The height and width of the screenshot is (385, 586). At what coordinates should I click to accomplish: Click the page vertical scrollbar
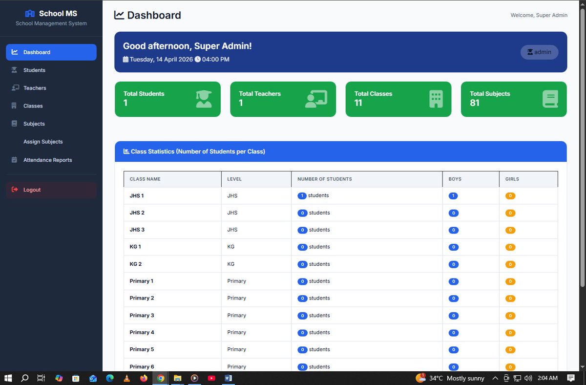582,147
